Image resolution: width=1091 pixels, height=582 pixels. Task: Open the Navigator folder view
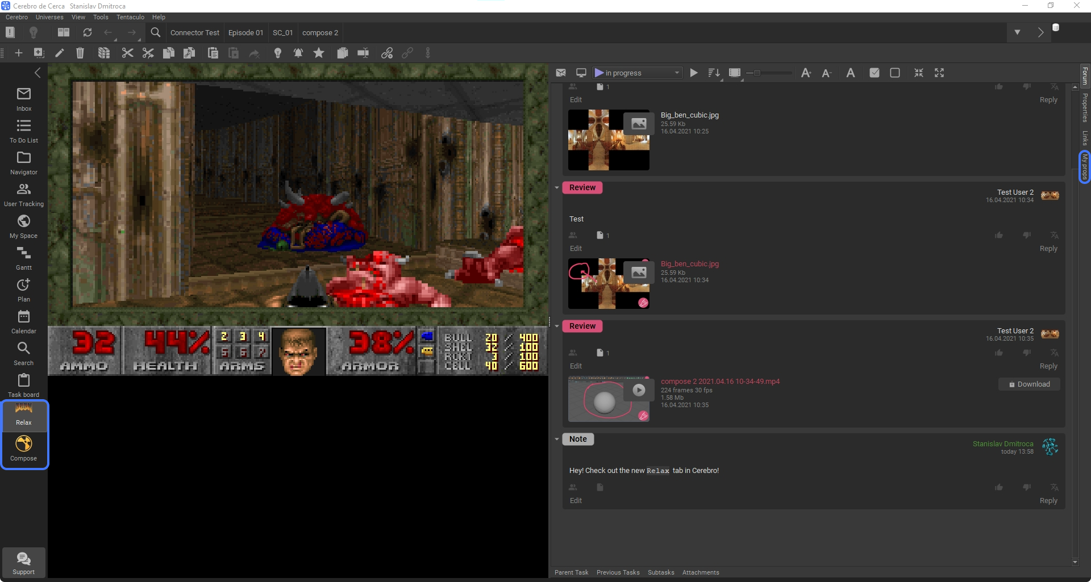coord(24,162)
